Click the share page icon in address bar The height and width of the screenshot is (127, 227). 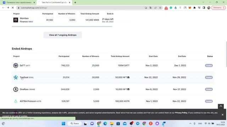(x=155, y=8)
